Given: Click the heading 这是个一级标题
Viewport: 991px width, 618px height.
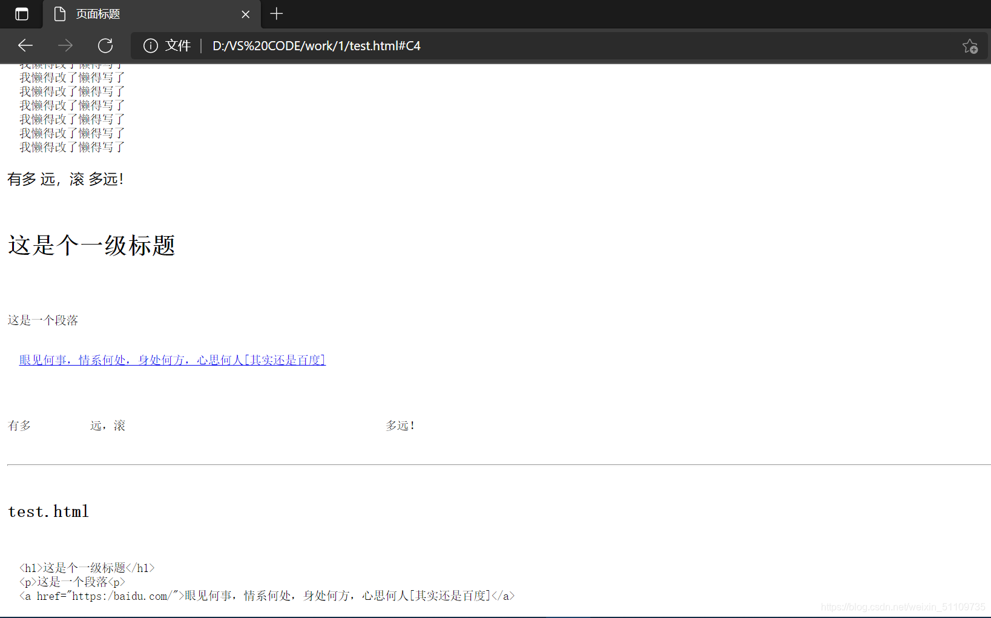Looking at the screenshot, I should [x=91, y=246].
